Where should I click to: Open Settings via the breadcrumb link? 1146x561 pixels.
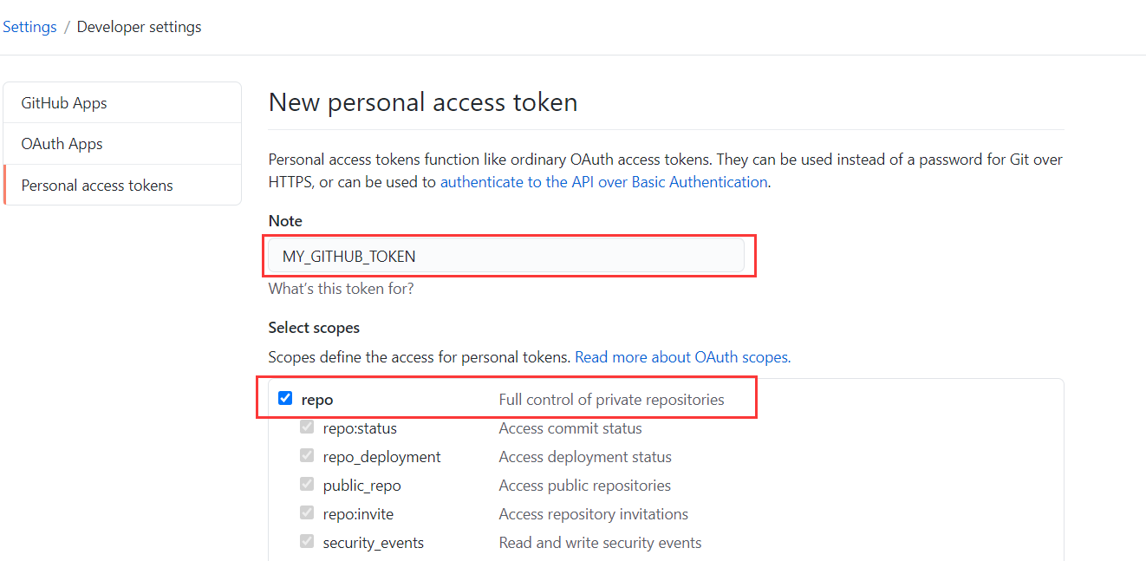[x=29, y=27]
